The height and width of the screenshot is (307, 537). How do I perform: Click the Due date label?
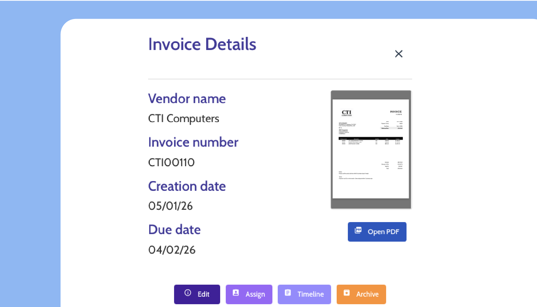174,230
